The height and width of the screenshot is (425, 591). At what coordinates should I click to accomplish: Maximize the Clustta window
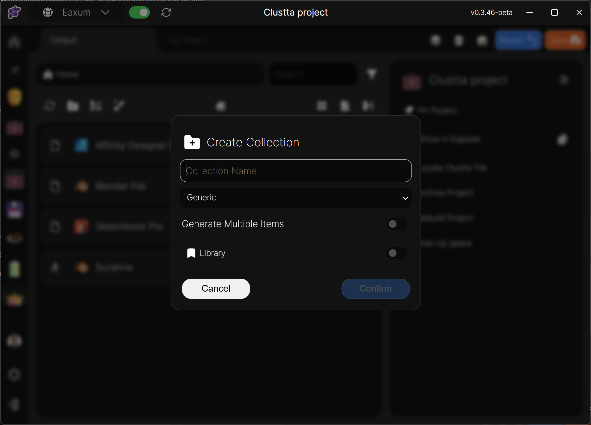[x=555, y=13]
